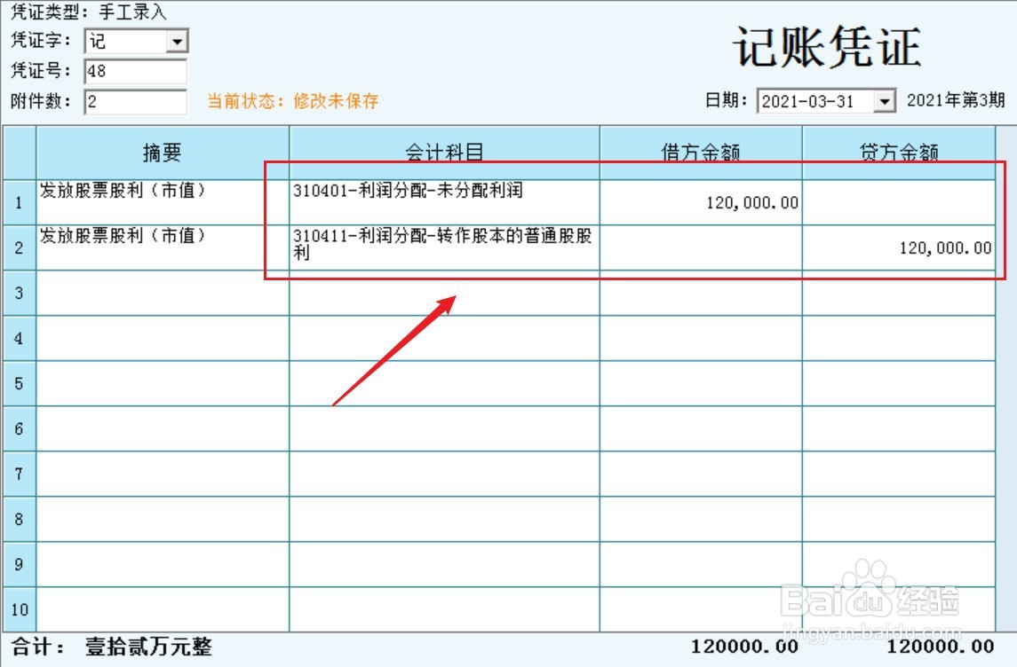
Task: Select the 借方金额 column header
Action: pos(701,153)
